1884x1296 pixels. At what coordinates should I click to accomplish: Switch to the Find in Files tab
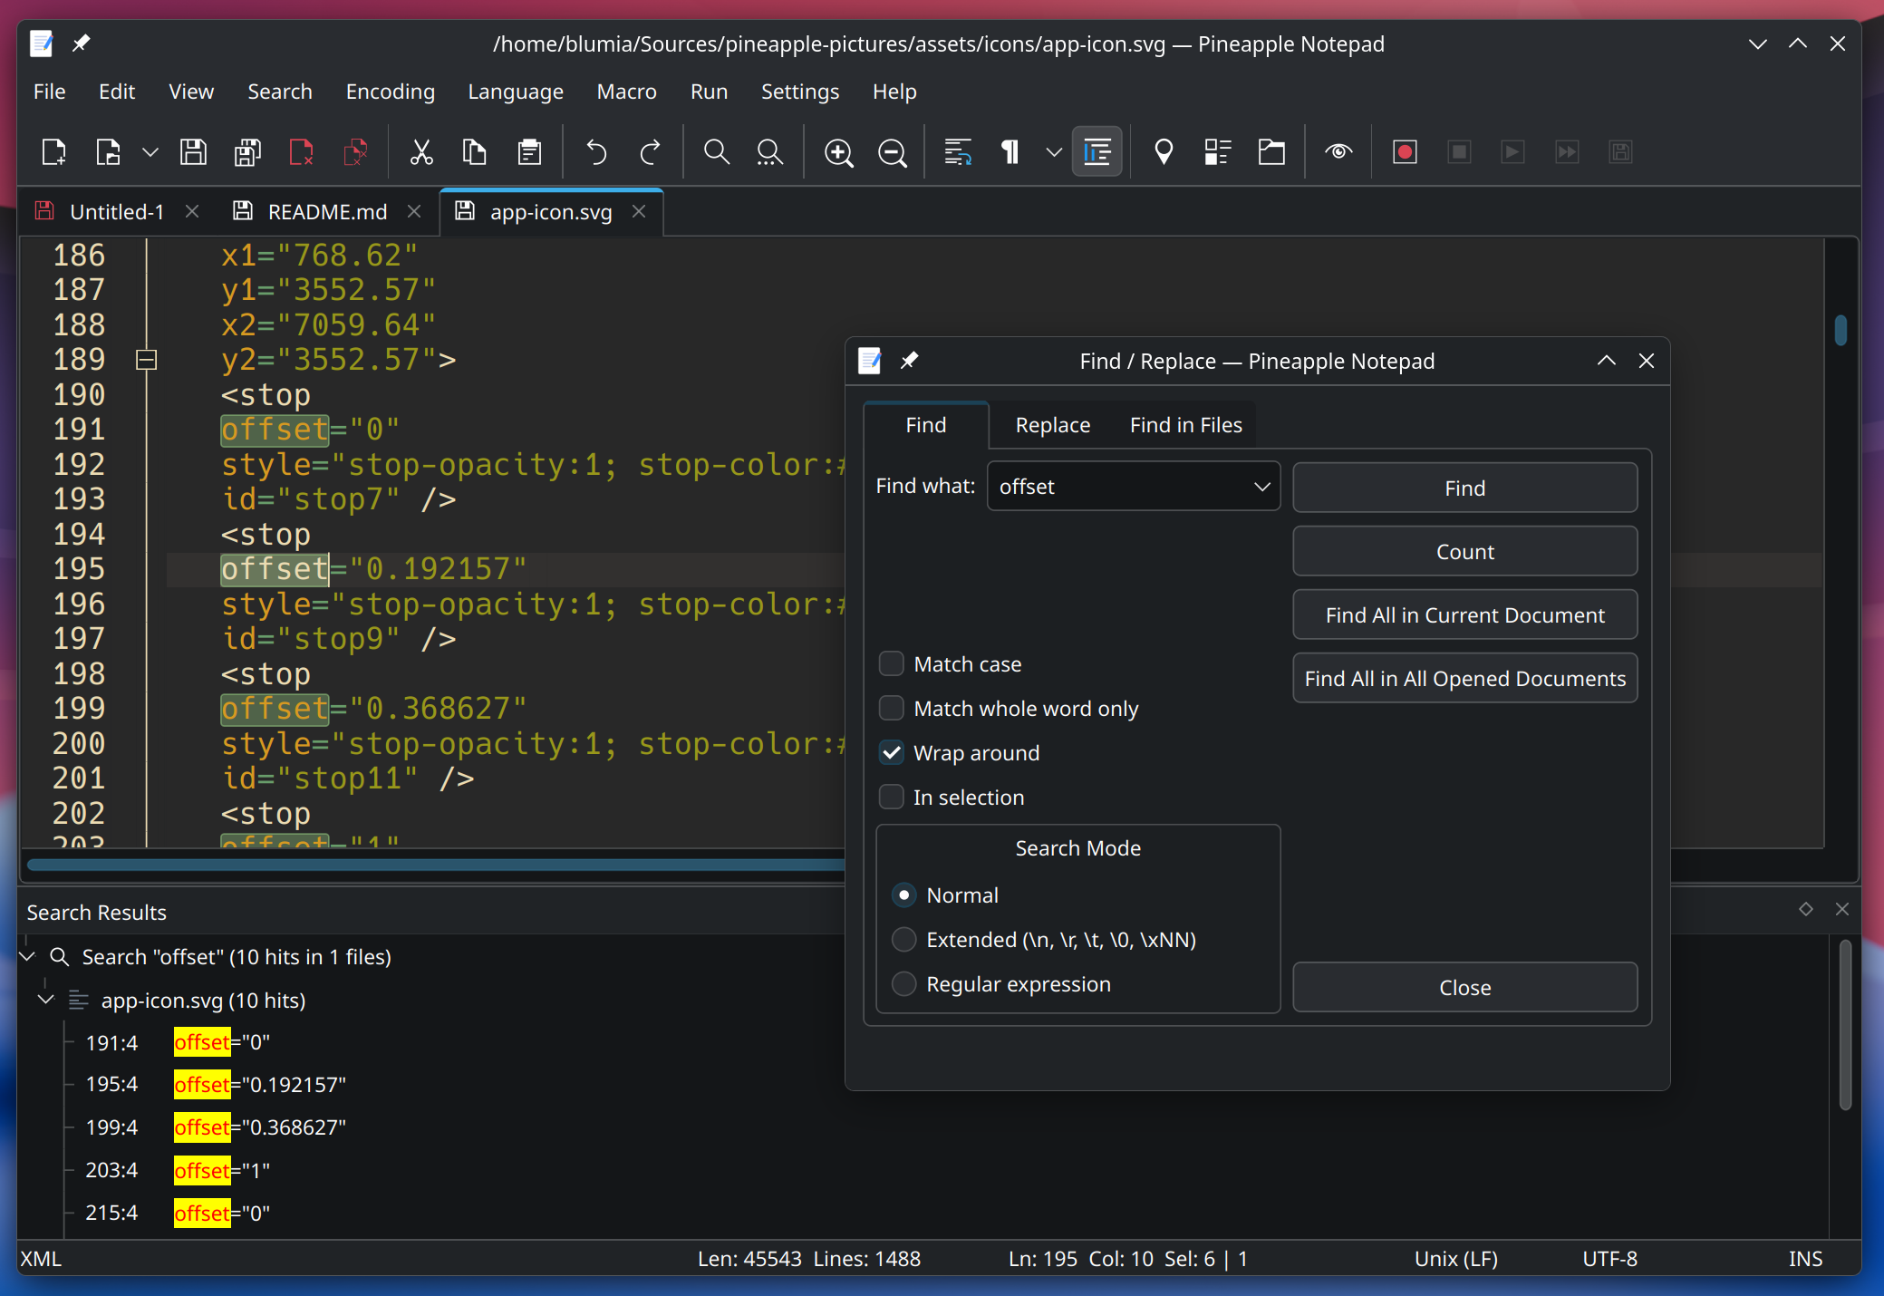(x=1185, y=425)
